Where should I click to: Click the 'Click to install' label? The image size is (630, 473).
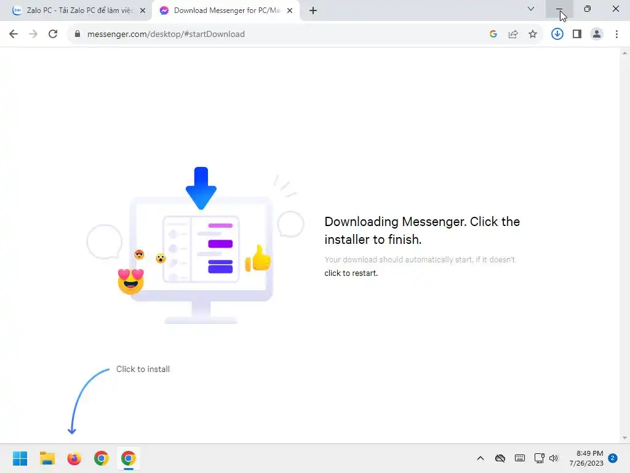143,370
